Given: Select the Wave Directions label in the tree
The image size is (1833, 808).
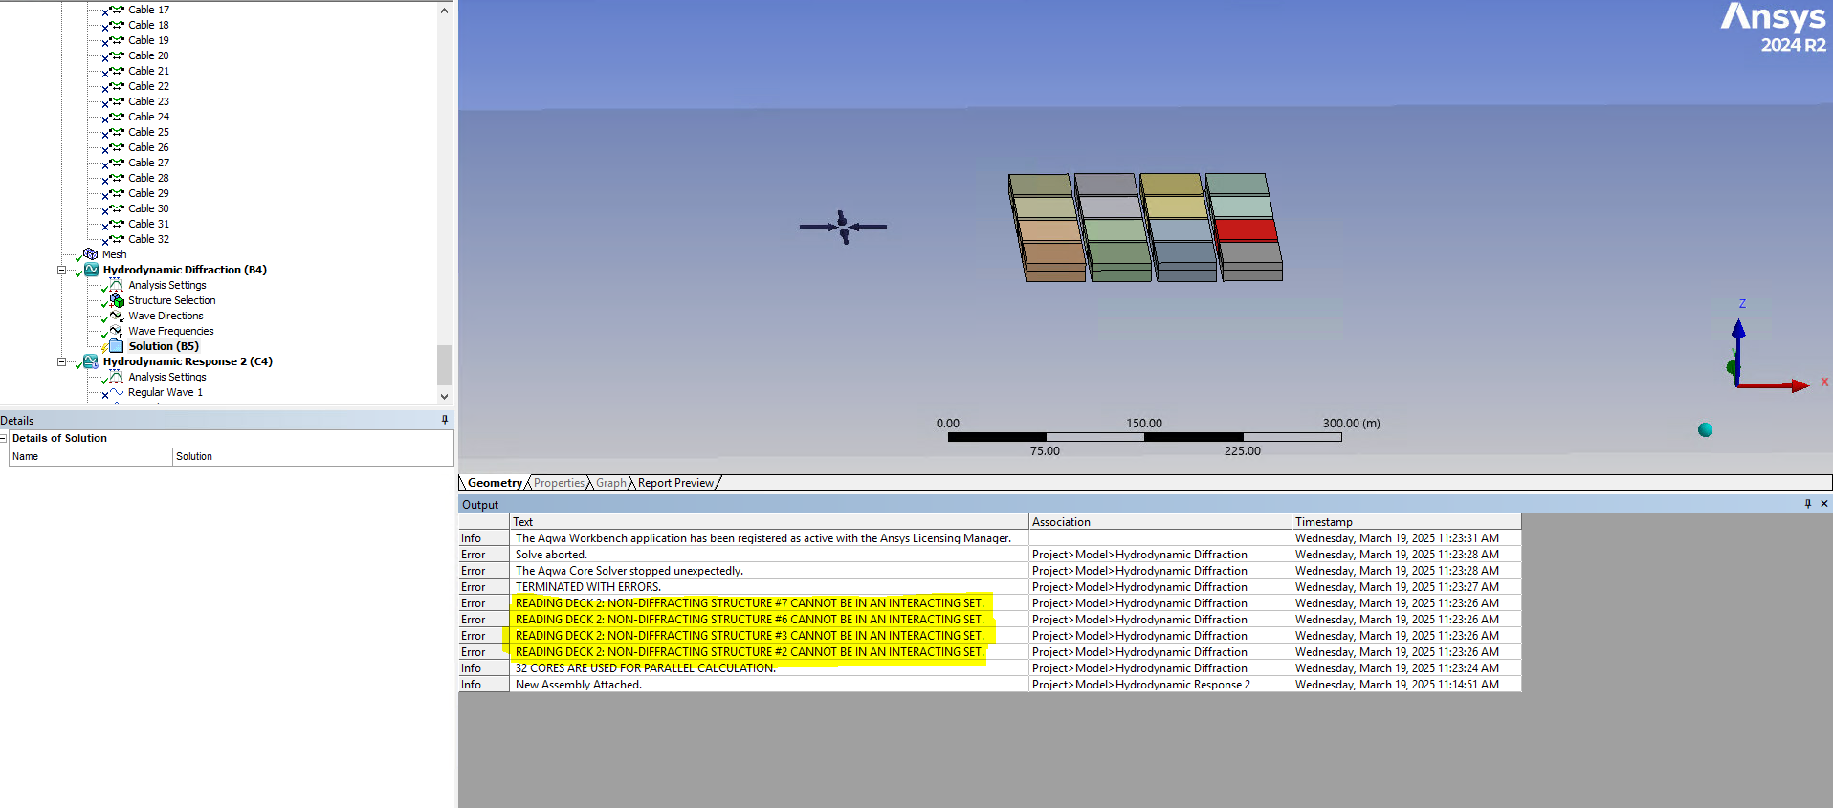Looking at the screenshot, I should point(166,316).
